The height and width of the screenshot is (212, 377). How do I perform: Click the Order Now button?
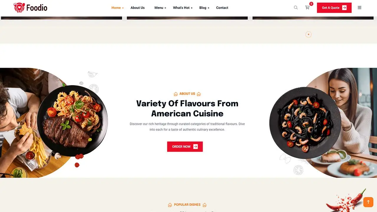pos(185,147)
